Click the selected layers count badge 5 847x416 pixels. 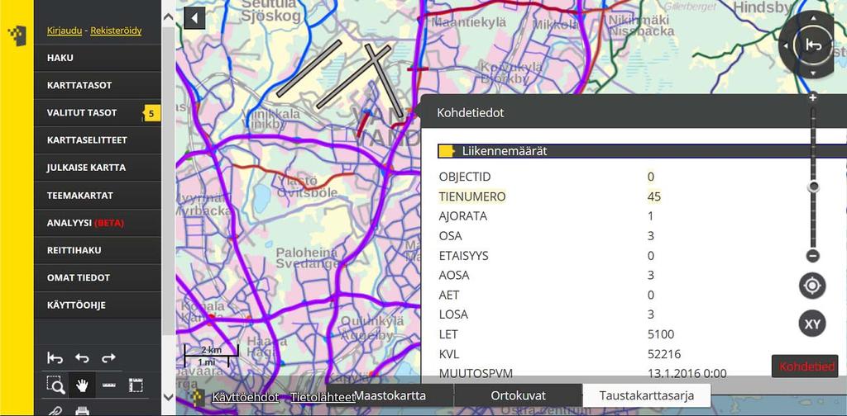click(x=152, y=113)
